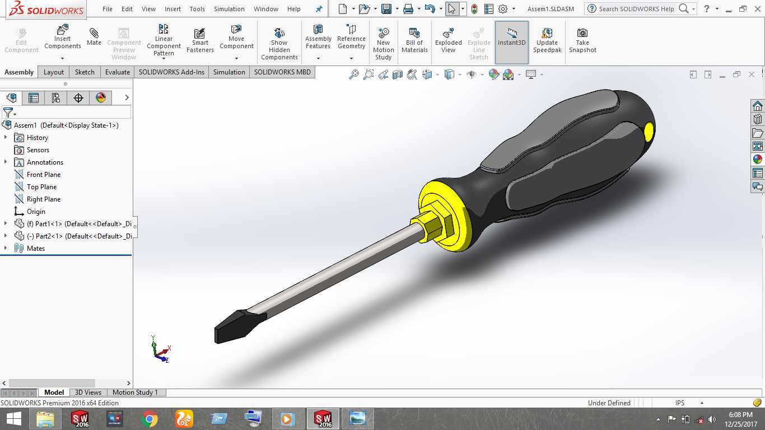Activate the Move Component tool
This screenshot has height=430, width=765.
(236, 36)
